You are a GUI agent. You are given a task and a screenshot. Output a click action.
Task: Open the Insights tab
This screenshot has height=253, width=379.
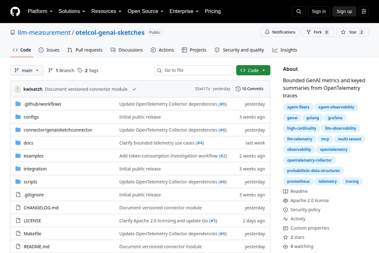[285, 50]
